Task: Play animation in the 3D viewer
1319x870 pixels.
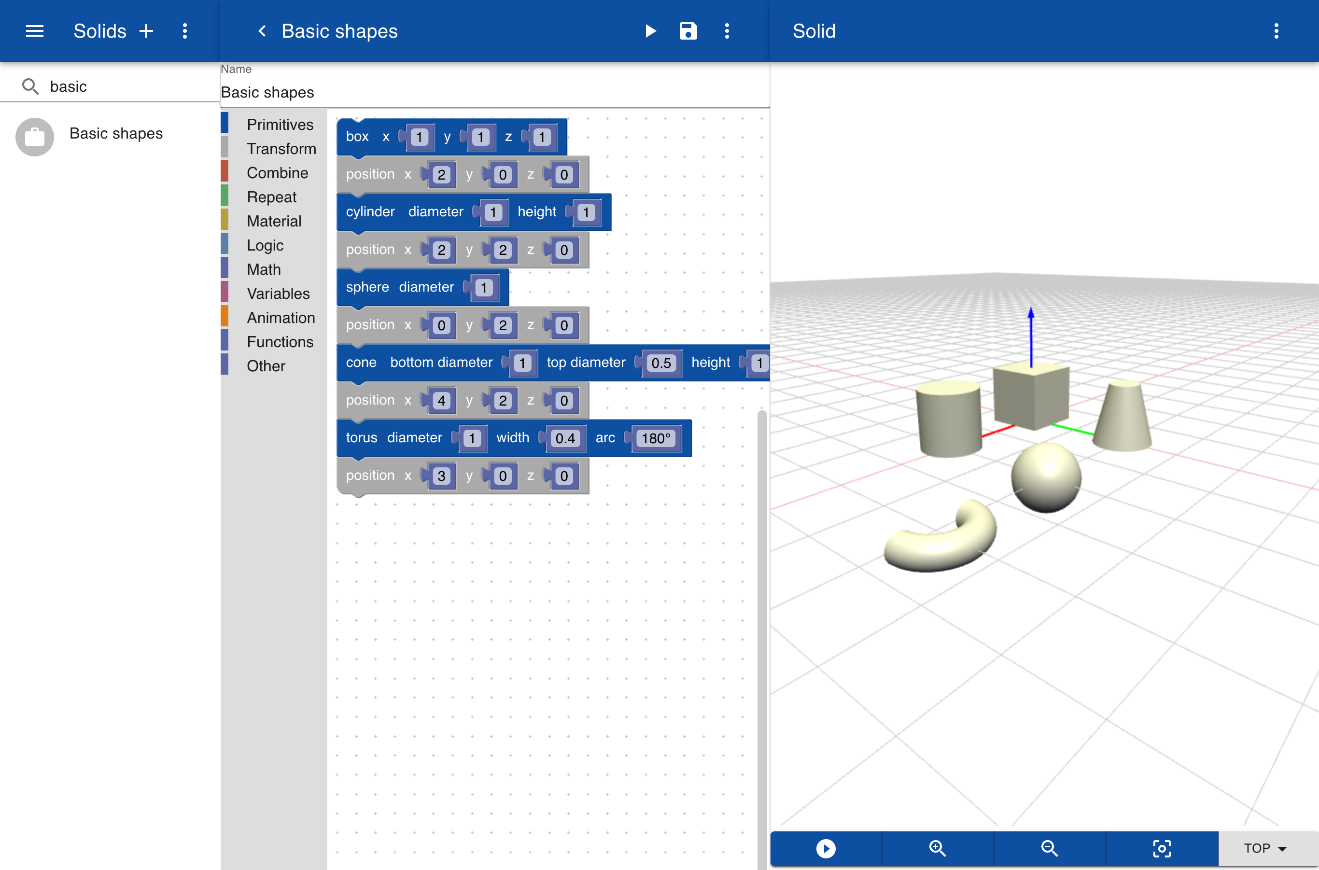Action: tap(826, 848)
